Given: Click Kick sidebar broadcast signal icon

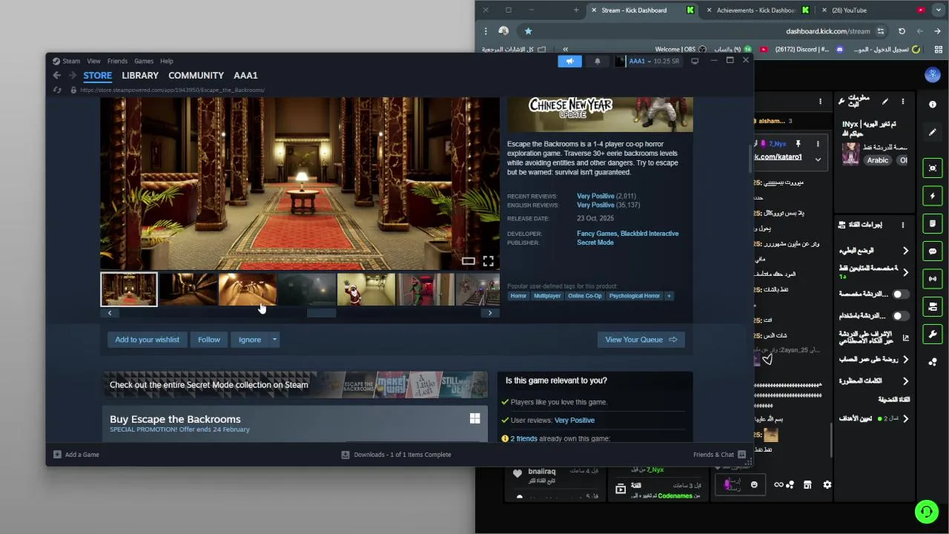Looking at the screenshot, I should point(933,279).
